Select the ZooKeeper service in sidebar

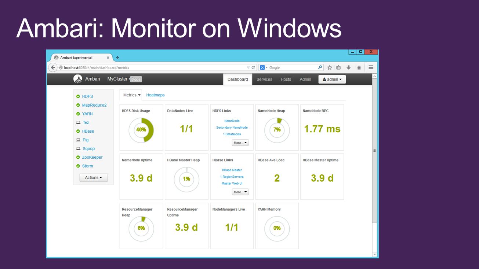tap(92, 157)
